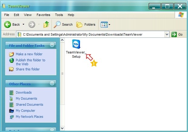Open the Edit menu
This screenshot has height=132, width=188.
pyautogui.click(x=16, y=15)
